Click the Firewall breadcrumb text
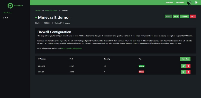201x98 pixels. click(65, 10)
